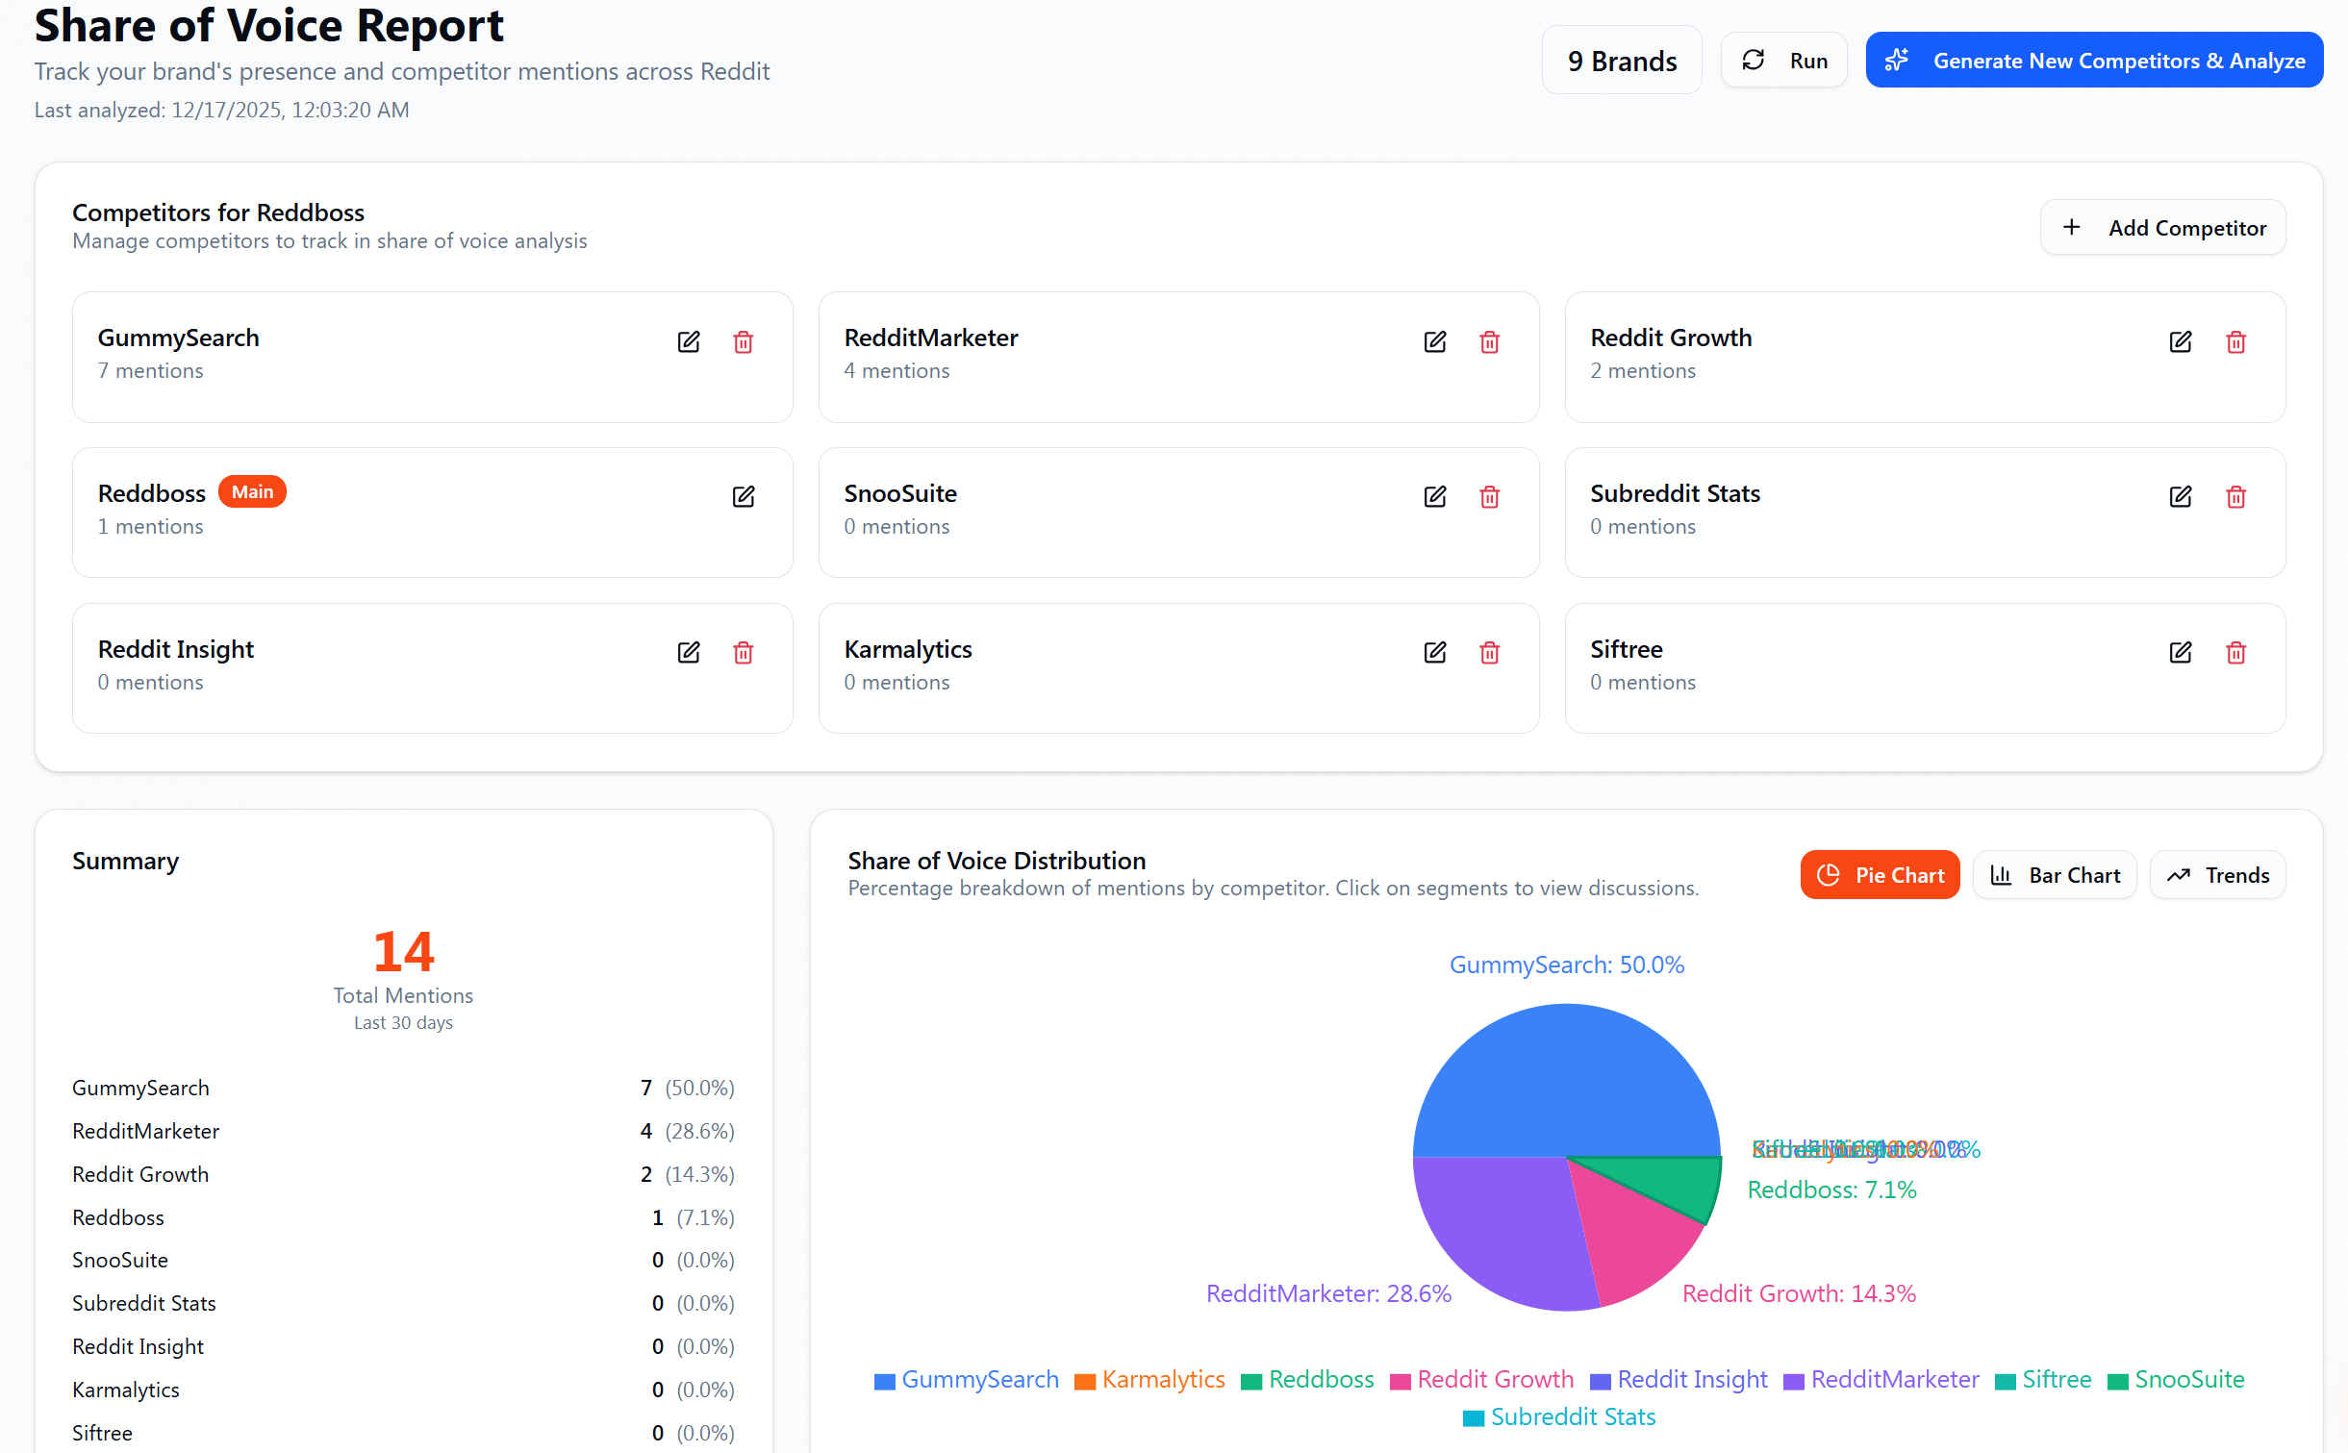This screenshot has width=2348, height=1453.
Task: Toggle the GummySearch legend entry
Action: pyautogui.click(x=966, y=1379)
